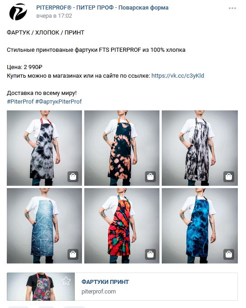Click the PITERPROF group avatar logo
Image resolution: width=246 pixels, height=308 pixels.
18,12
